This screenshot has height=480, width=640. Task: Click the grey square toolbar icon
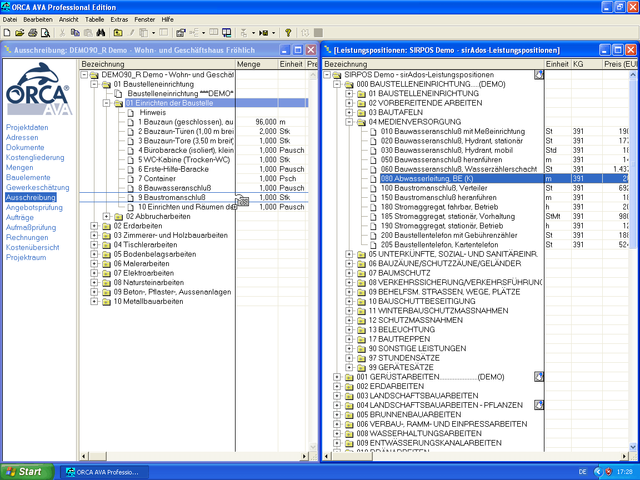click(318, 33)
